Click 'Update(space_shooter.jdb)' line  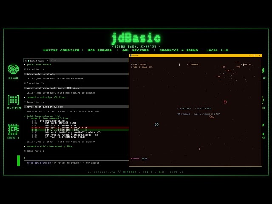click(x=43, y=116)
